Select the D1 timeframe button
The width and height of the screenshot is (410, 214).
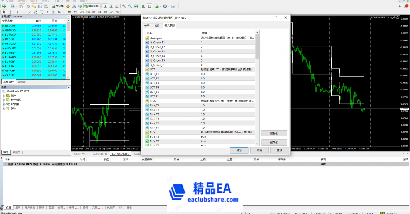click(106, 12)
